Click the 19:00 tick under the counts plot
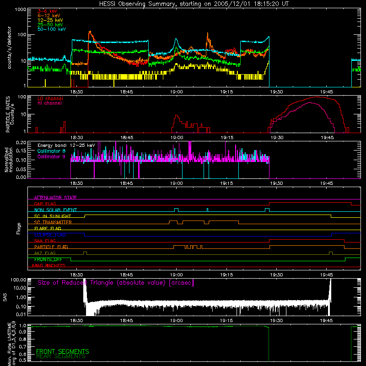Screen dimensions: 366x366 pyautogui.click(x=176, y=92)
